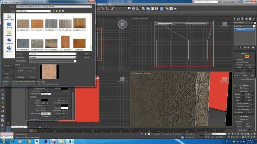Screen dimensions: 257x144
Task: Open the Look in folder dropdown
Action: 49,11
